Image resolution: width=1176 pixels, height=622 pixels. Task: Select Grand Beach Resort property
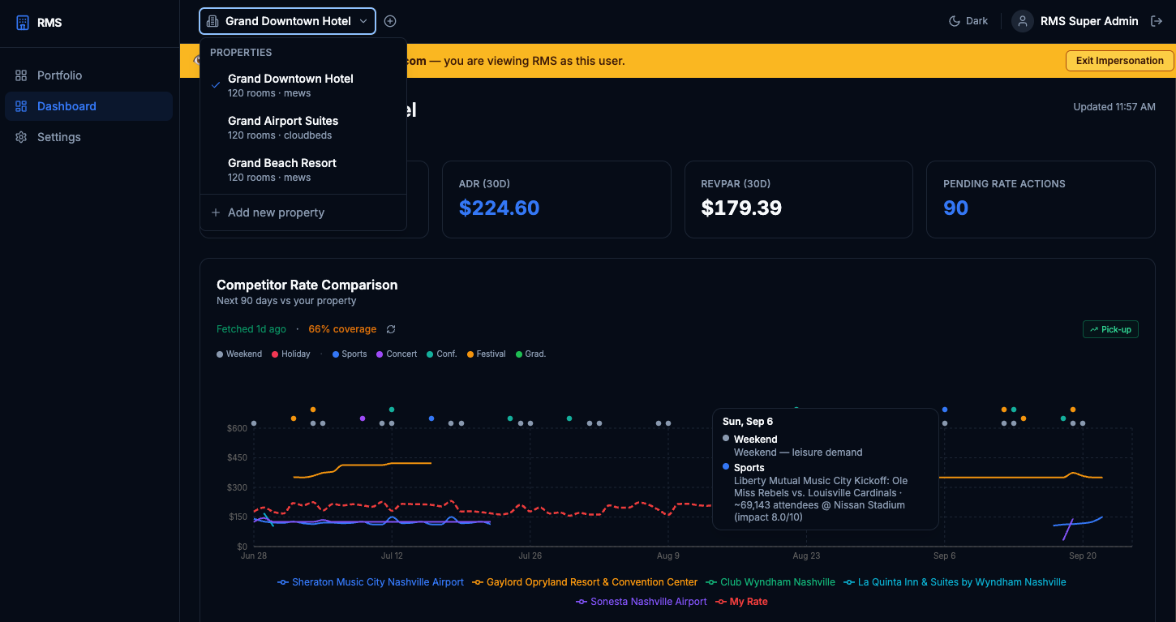pos(303,169)
